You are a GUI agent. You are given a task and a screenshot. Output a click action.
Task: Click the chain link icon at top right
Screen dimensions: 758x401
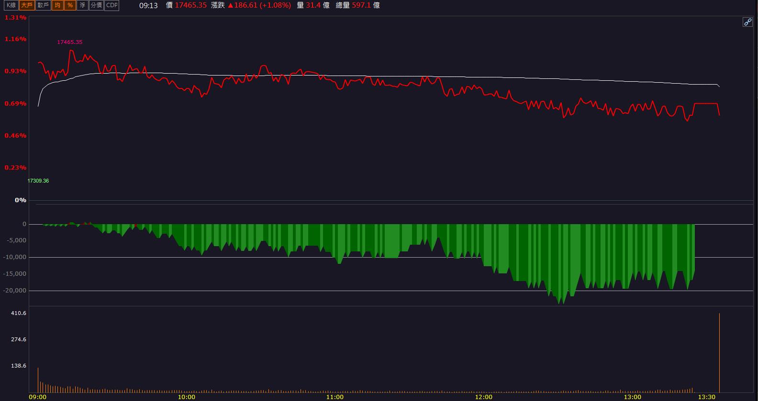pyautogui.click(x=747, y=22)
